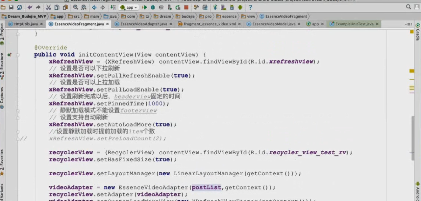
Task: Click the Replace icon in toolbar
Action: click(84, 7)
